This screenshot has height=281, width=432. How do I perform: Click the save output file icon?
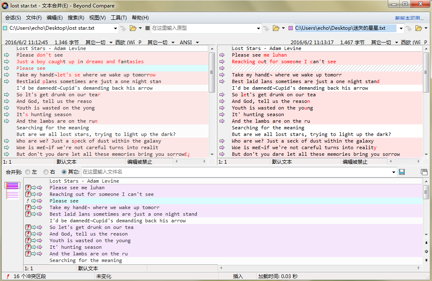tap(402, 172)
